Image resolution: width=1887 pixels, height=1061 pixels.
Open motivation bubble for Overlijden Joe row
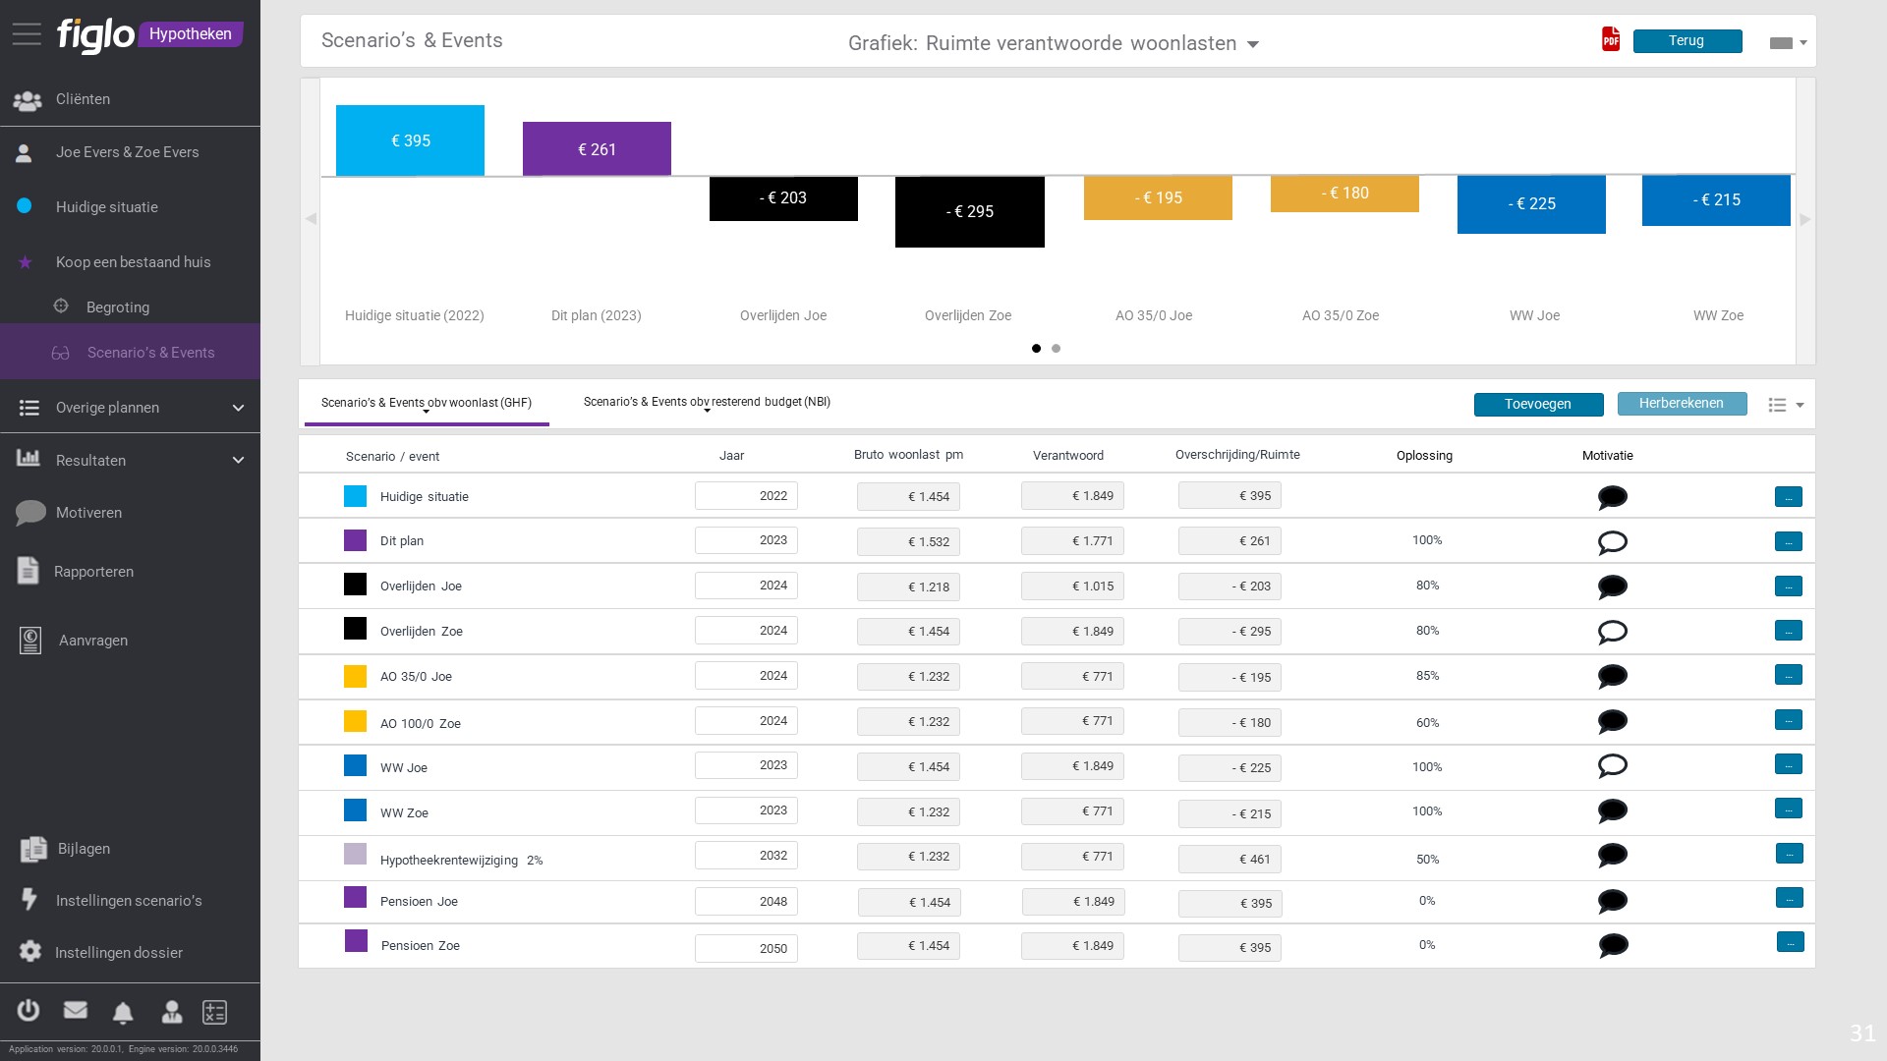pos(1612,587)
